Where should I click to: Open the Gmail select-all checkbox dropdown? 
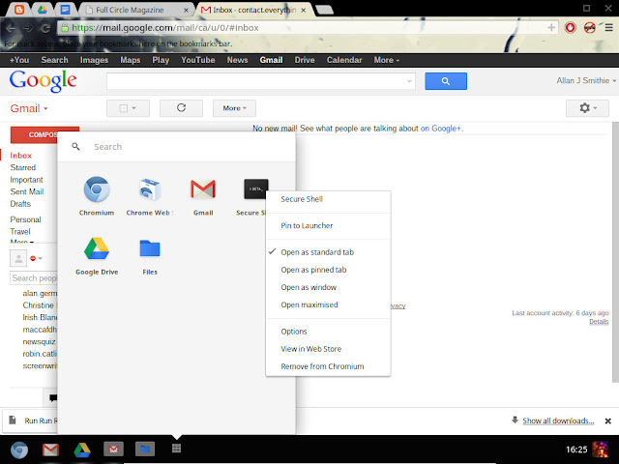128,108
